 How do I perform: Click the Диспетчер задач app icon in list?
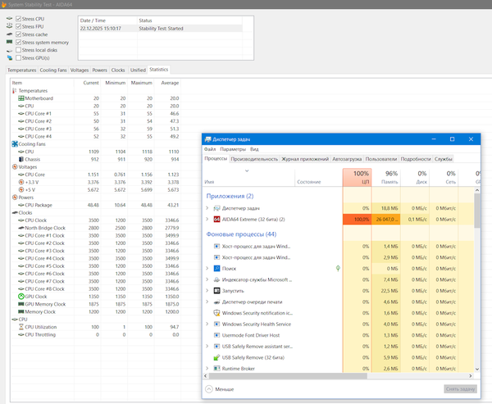[216, 209]
